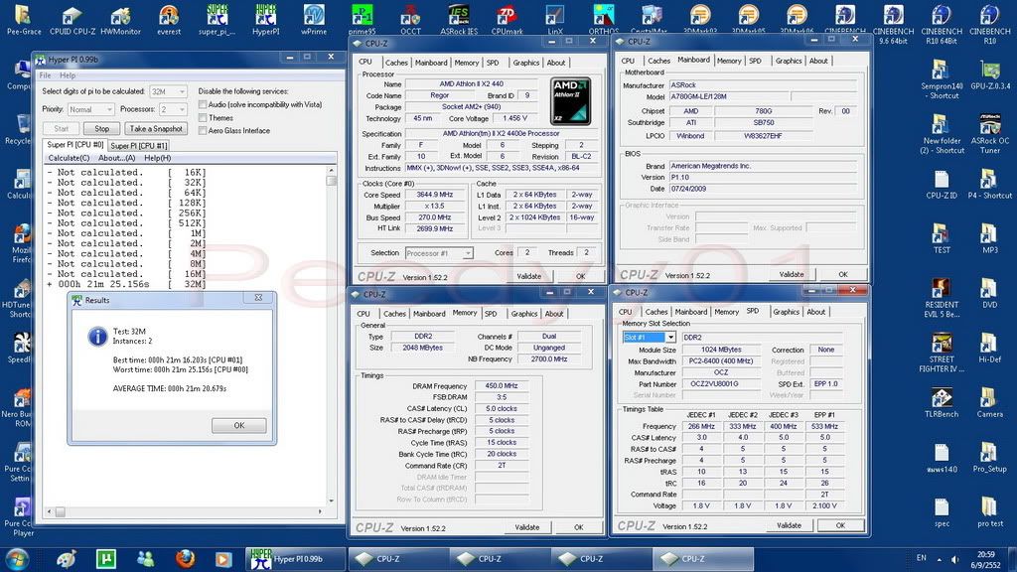The height and width of the screenshot is (572, 1017).
Task: Open the ASRock IES desktop icon
Action: (x=459, y=20)
